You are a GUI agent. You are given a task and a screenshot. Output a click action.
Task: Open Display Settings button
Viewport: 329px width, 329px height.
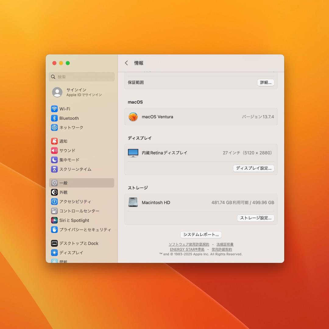[253, 168]
